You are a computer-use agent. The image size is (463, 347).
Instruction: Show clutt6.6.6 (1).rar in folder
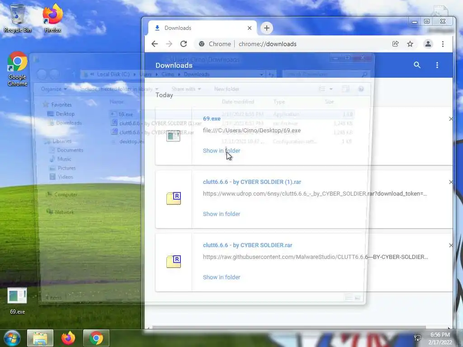[x=222, y=214]
